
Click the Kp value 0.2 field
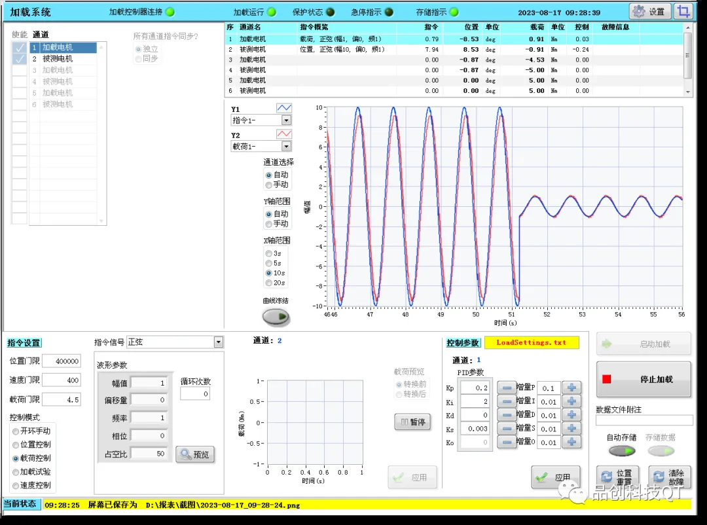click(x=474, y=388)
